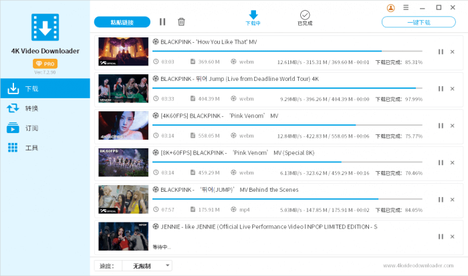Click the 粘贴链接 paste link button

point(122,22)
